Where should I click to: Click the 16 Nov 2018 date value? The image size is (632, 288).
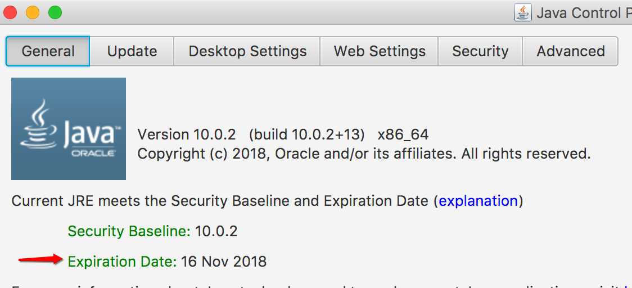224,262
